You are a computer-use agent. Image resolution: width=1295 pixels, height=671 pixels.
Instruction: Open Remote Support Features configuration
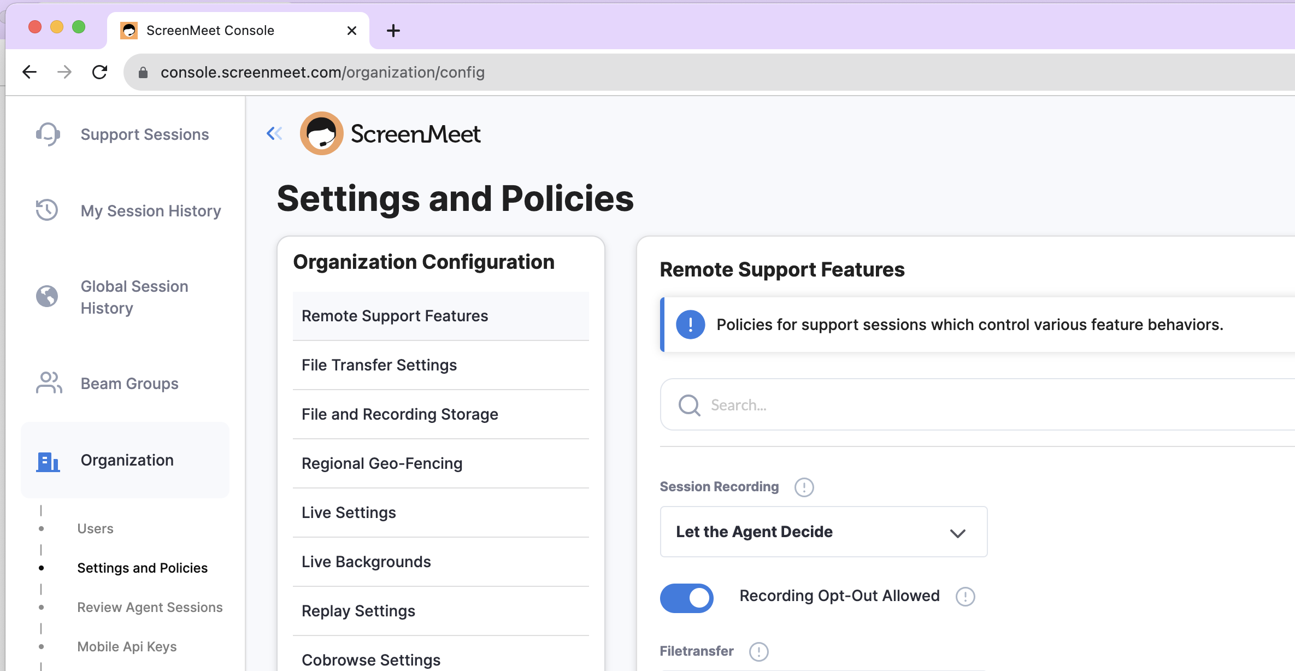click(440, 316)
